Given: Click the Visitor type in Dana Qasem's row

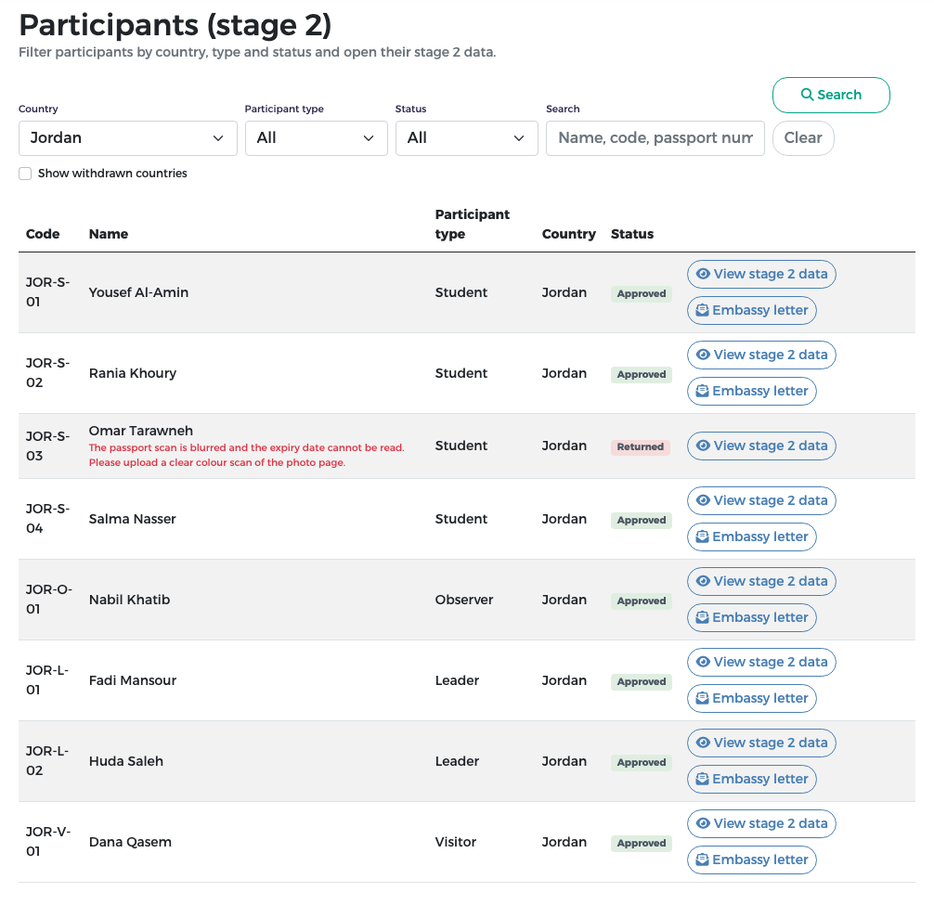Looking at the screenshot, I should coord(456,842).
